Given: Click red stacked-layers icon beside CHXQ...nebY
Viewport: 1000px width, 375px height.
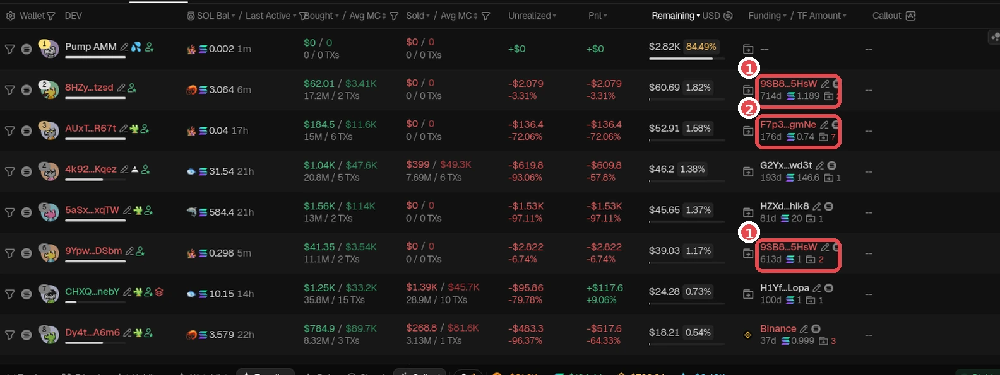Looking at the screenshot, I should click(x=159, y=292).
